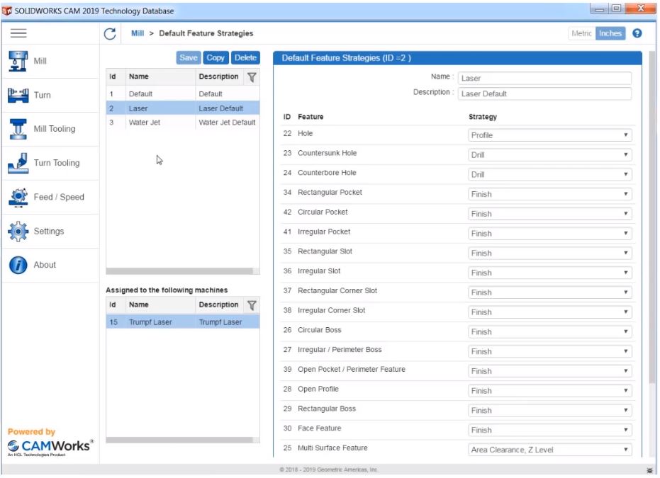Switch units to Metric
660x478 pixels.
pyautogui.click(x=583, y=33)
